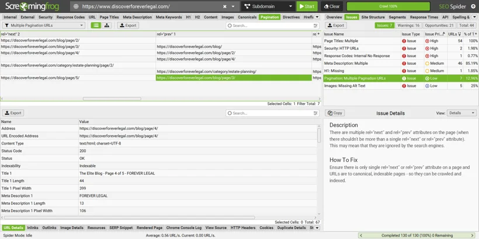The height and width of the screenshot is (239, 479).
Task: Open the Overview tab in right panel
Action: coord(334,17)
